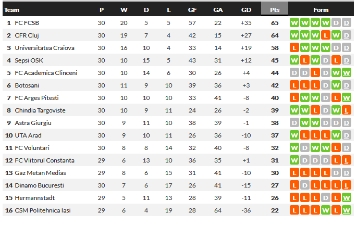The height and width of the screenshot is (225, 357).
Task: Click FC Arges Pitesti's draw form badge
Action: click(x=325, y=98)
